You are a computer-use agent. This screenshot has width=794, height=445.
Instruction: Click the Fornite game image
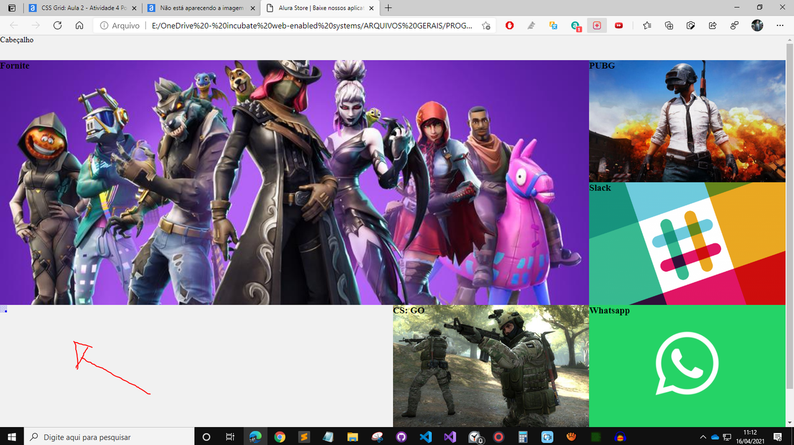[x=294, y=182]
